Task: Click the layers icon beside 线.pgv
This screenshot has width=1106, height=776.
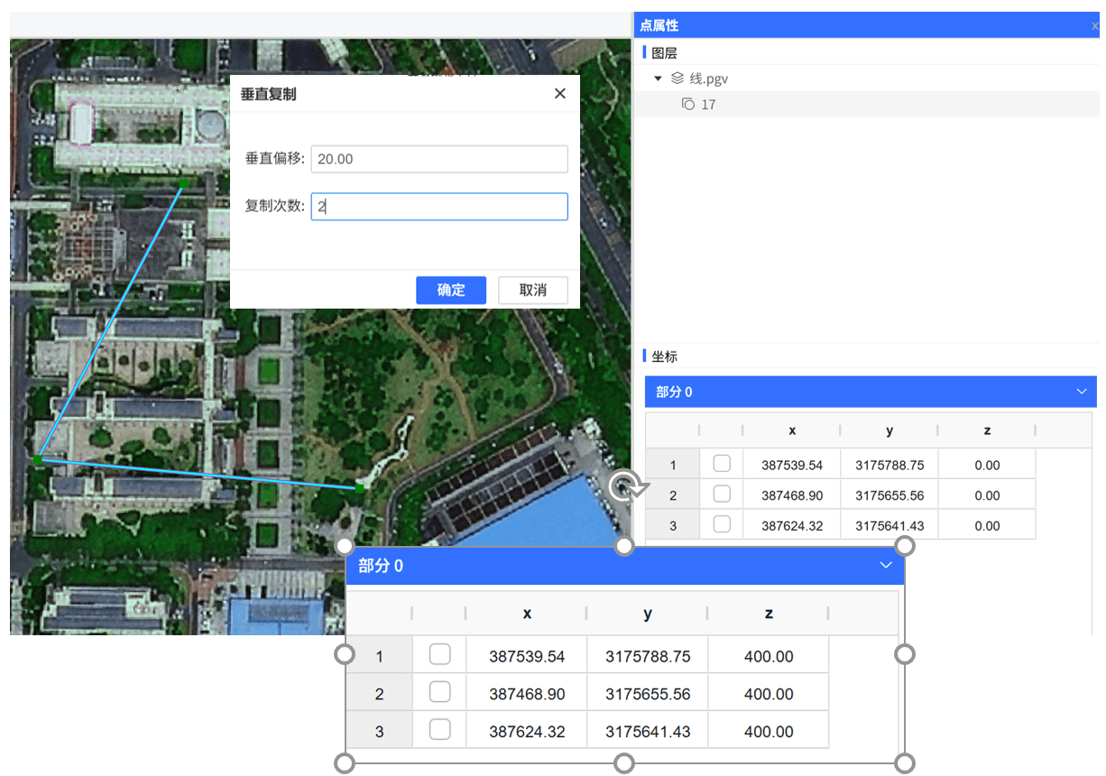Action: coord(677,79)
